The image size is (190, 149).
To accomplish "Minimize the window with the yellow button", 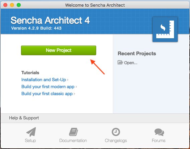I will 12,5.
